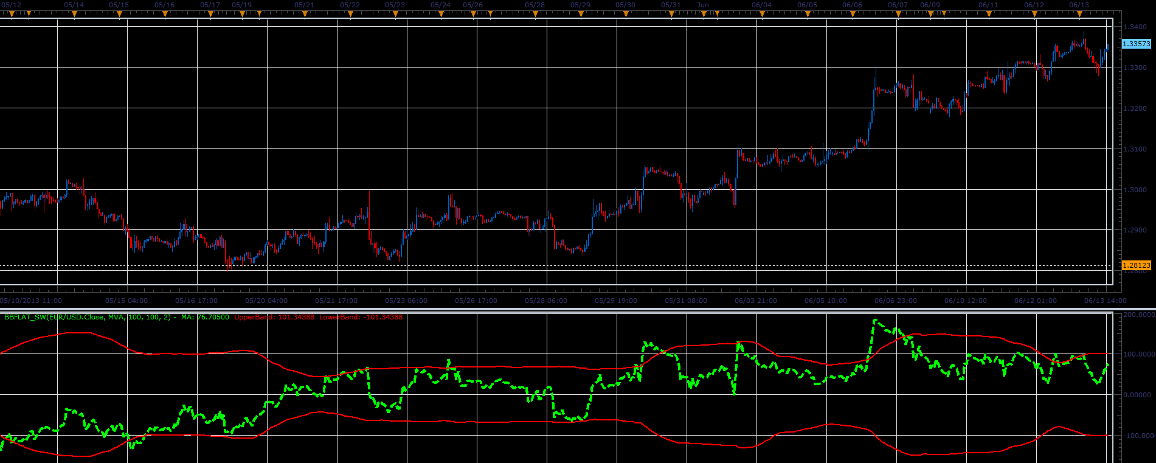The width and height of the screenshot is (1156, 463).
Task: Click the 200.0000 indicator scale label
Action: click(1138, 315)
